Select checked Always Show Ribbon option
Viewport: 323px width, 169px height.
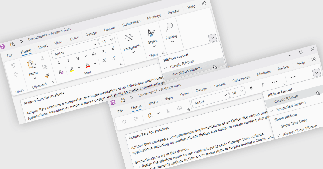(297, 131)
